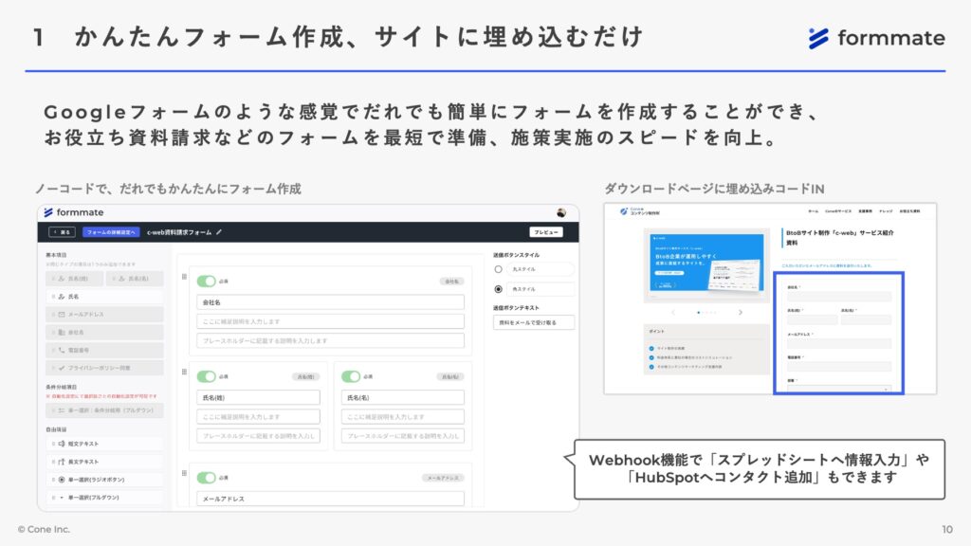Image resolution: width=971 pixels, height=546 pixels.
Task: Click the 会社名 tag on the first card
Action: point(451,281)
